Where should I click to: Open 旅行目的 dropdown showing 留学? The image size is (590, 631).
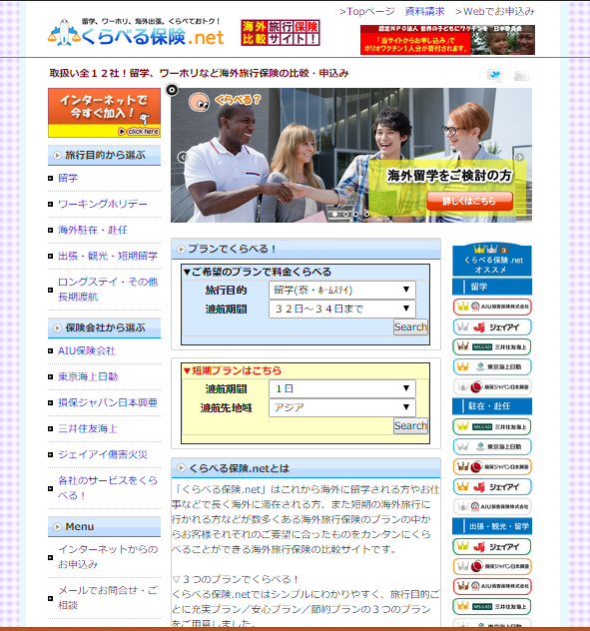point(342,290)
